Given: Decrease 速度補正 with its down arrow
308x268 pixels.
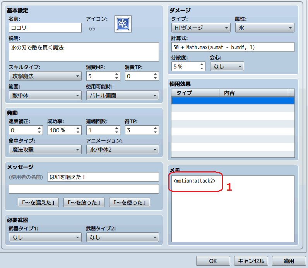Looking at the screenshot, I should (x=39, y=132).
